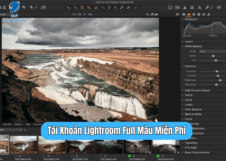The width and height of the screenshot is (226, 161).
Task: Select the Rotate/Straighten tool
Action: [x=96, y=7]
